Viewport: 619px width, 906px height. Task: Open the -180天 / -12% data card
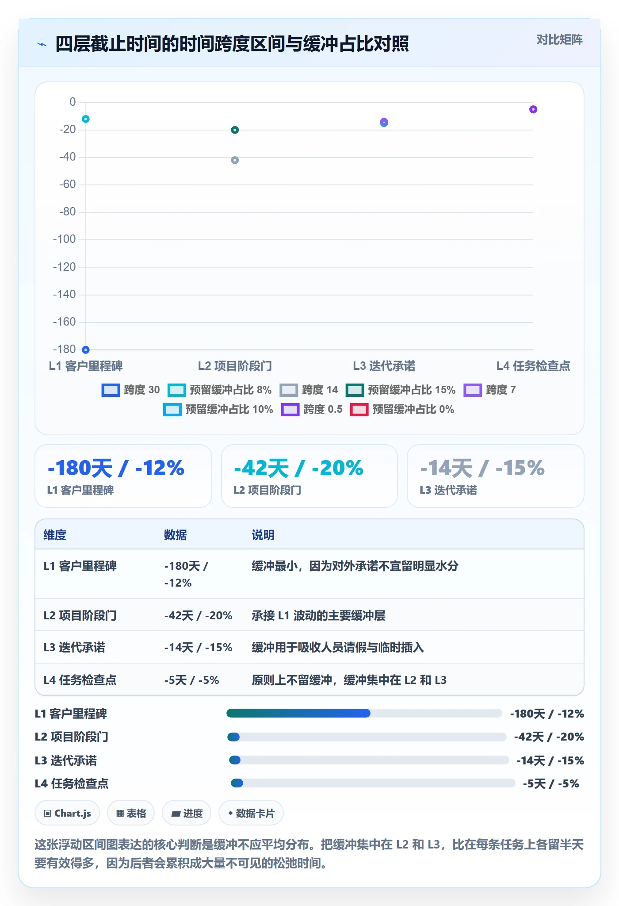tap(123, 476)
